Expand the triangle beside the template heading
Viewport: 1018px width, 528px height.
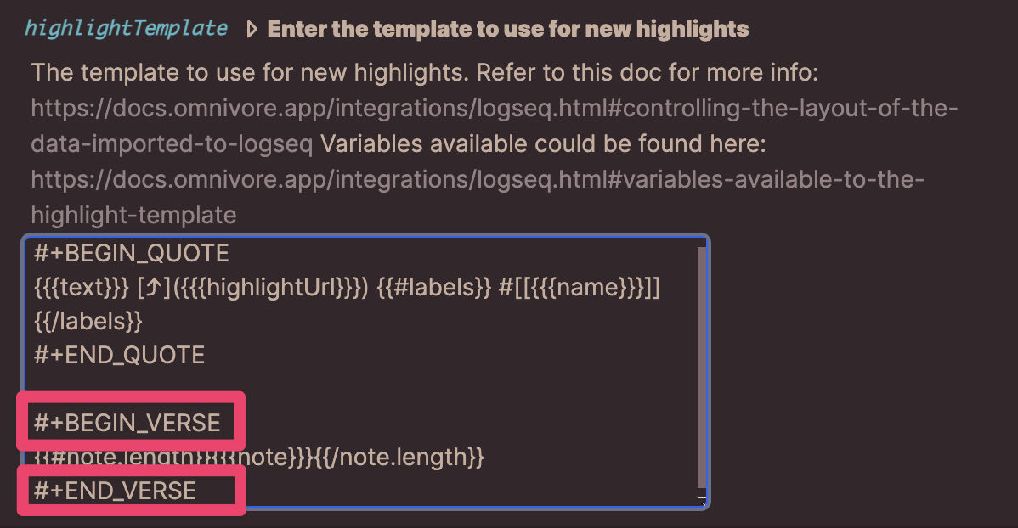(x=251, y=30)
